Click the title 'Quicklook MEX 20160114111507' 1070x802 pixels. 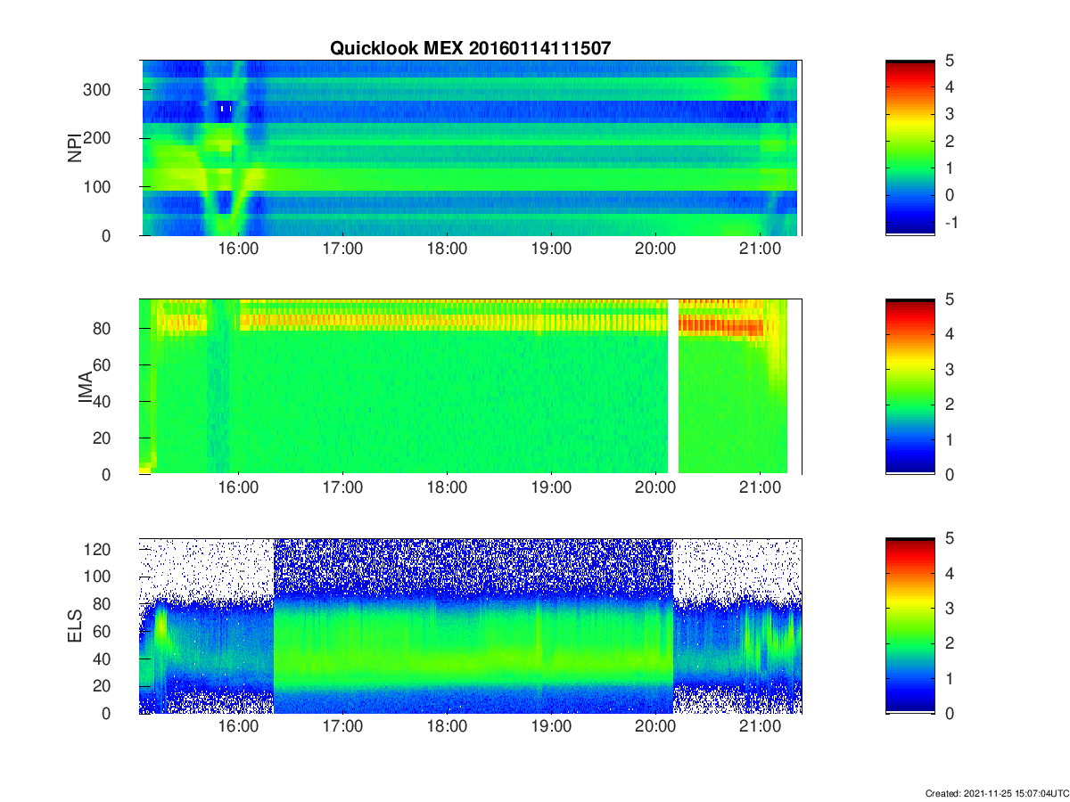tap(470, 49)
